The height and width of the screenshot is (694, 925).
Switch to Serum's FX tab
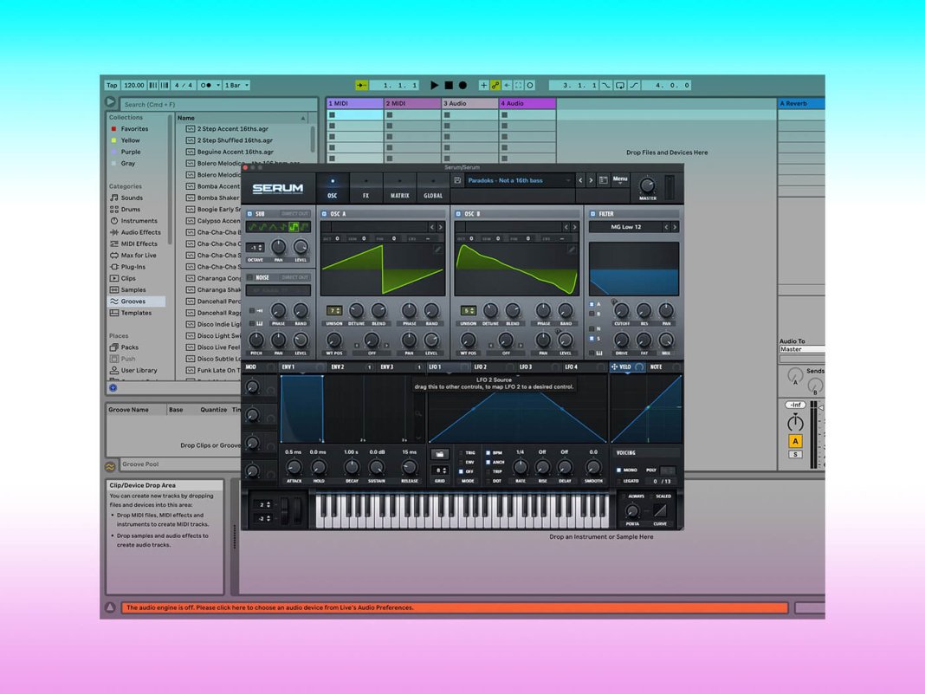click(x=365, y=188)
